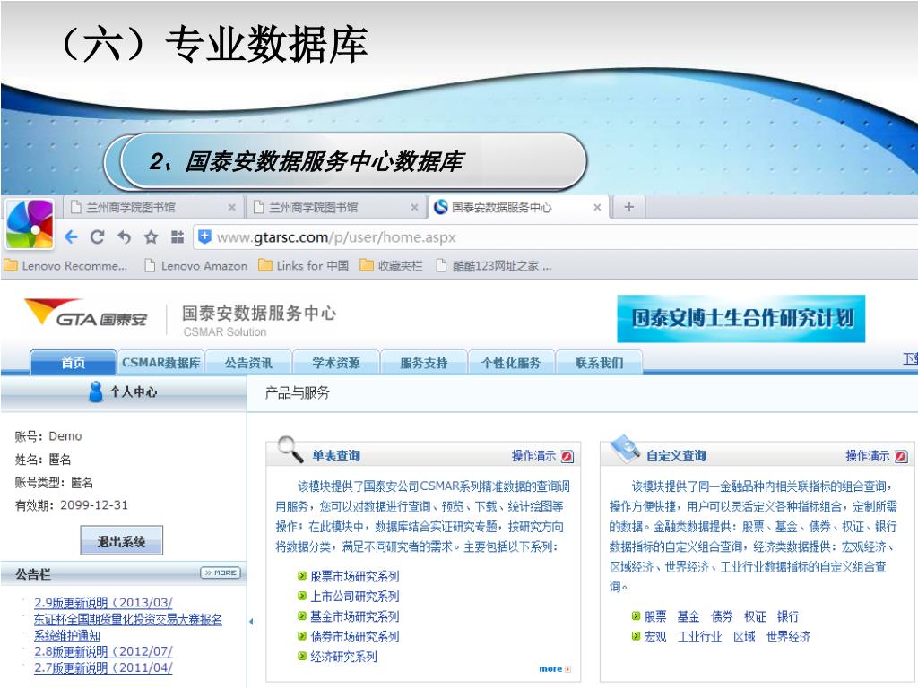The image size is (918, 688).
Task: Click the GTA 国泰安 logo
Action: [x=86, y=313]
